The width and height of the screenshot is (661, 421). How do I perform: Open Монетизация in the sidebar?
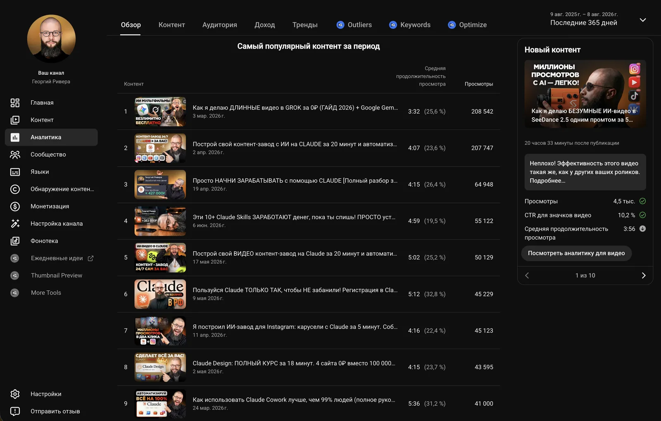pos(51,206)
